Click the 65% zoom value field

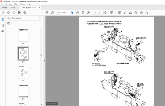[x=95, y=13]
